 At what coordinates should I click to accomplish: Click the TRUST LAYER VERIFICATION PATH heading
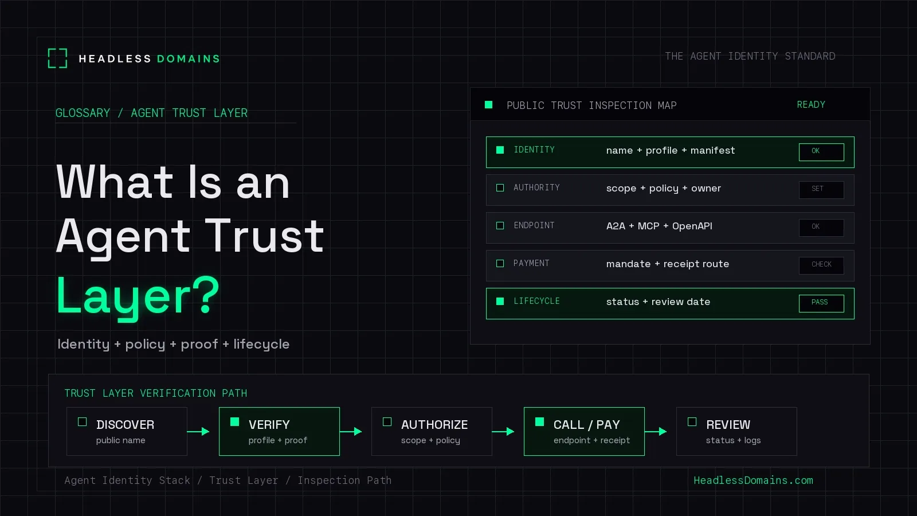click(x=156, y=393)
